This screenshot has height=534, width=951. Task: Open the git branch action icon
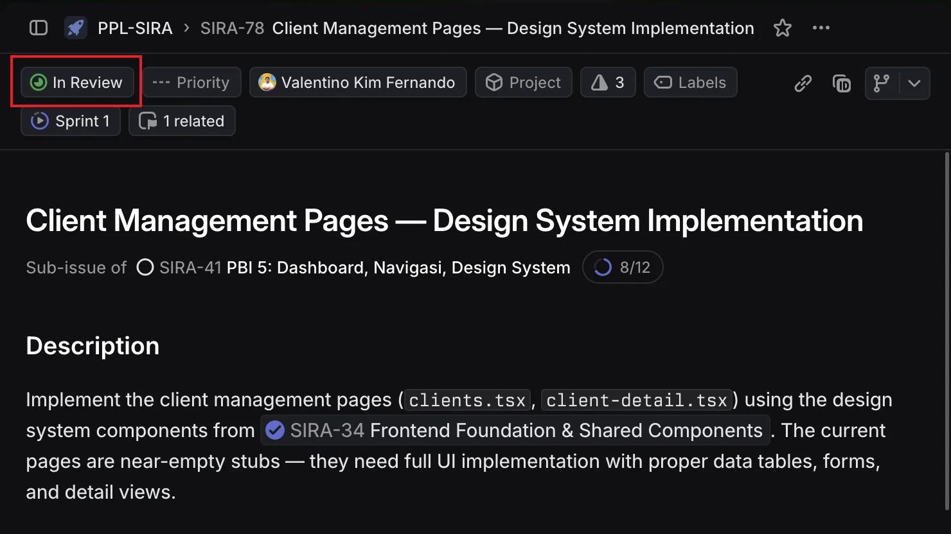point(881,83)
